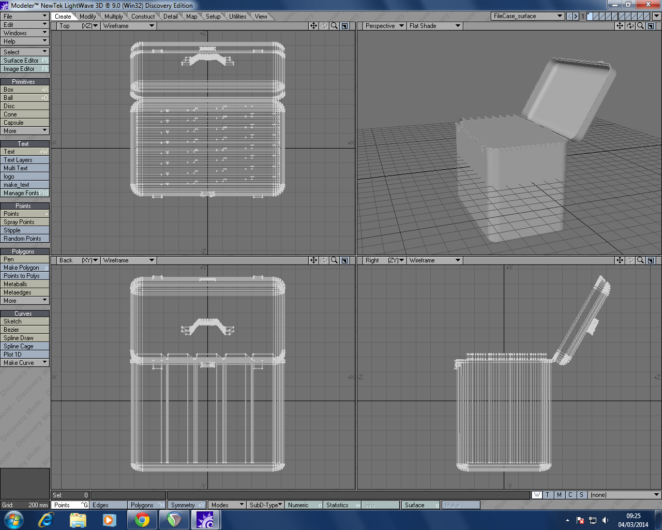The width and height of the screenshot is (662, 530).
Task: Select the first layer bank square
Action: (x=590, y=16)
